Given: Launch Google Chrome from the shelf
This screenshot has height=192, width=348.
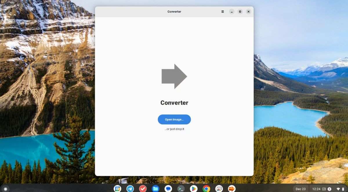Looking at the screenshot, I should click(206, 188).
